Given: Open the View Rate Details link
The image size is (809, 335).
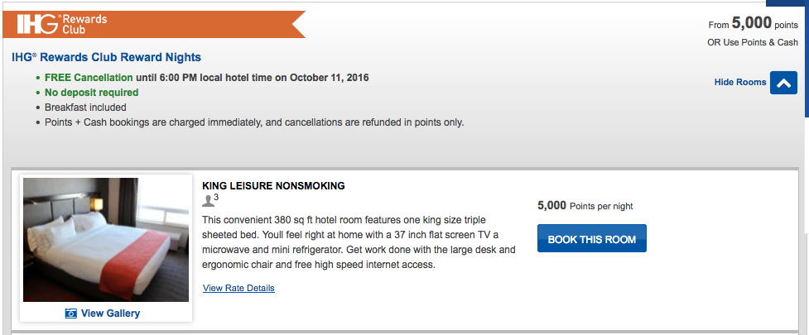Looking at the screenshot, I should (238, 288).
